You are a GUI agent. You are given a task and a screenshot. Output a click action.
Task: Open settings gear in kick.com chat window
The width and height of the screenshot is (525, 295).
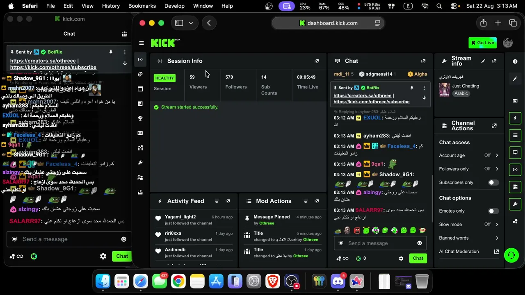pos(103,256)
